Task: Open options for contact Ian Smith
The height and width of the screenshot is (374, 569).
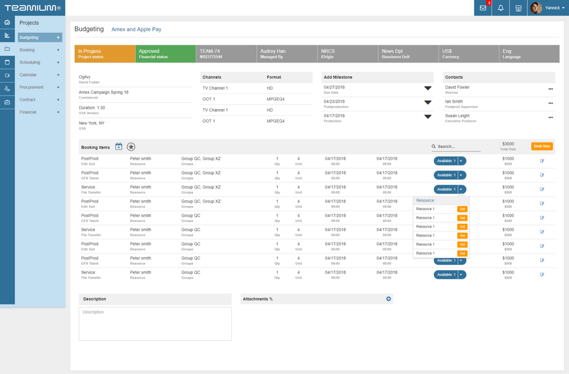Action: tap(551, 103)
